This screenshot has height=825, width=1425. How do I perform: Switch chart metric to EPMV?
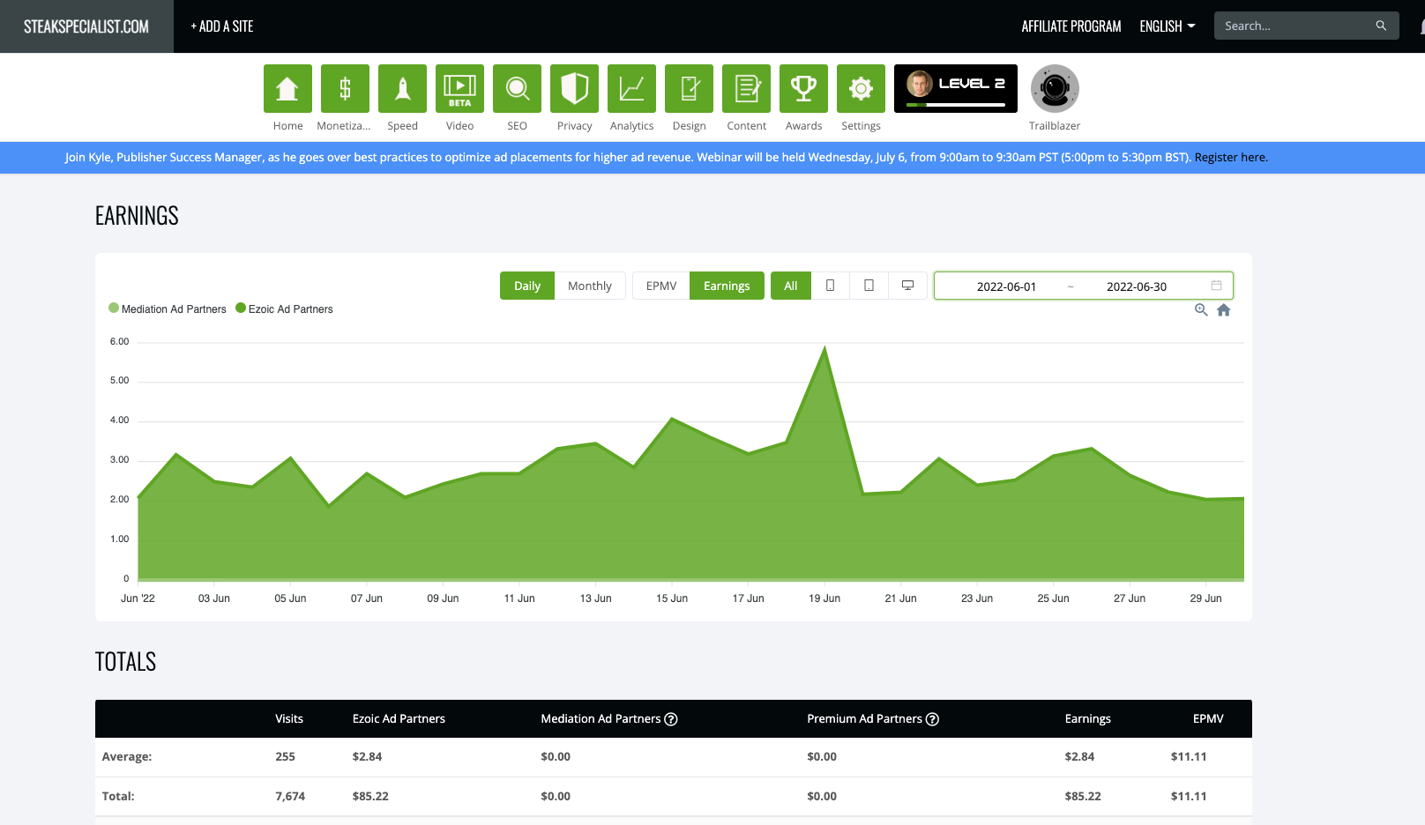pos(661,286)
